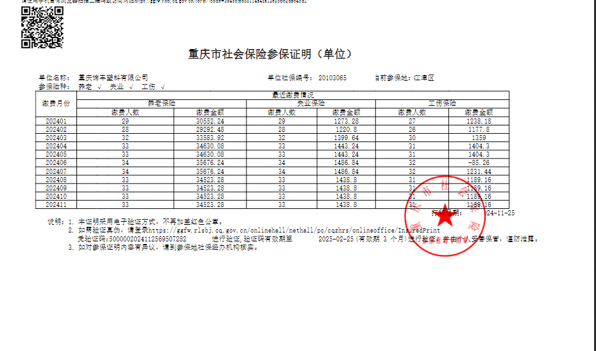The height and width of the screenshot is (351, 596).
Task: Click work injury headcount 26 in row 202402
Action: [x=412, y=130]
